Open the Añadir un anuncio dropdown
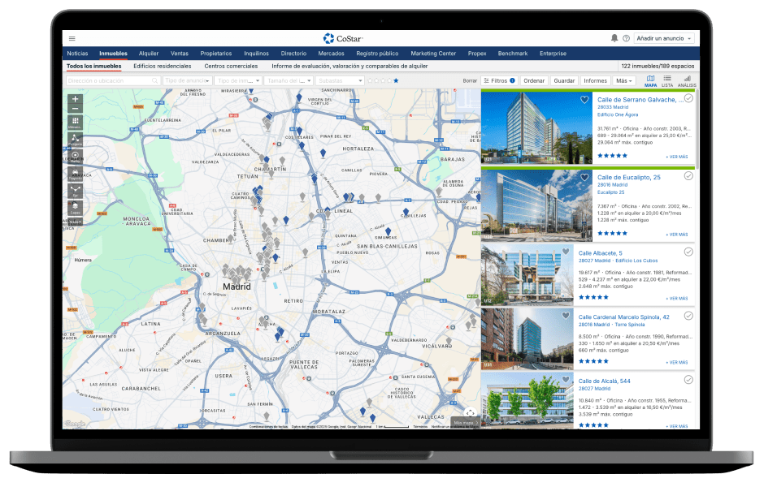 [x=665, y=38]
